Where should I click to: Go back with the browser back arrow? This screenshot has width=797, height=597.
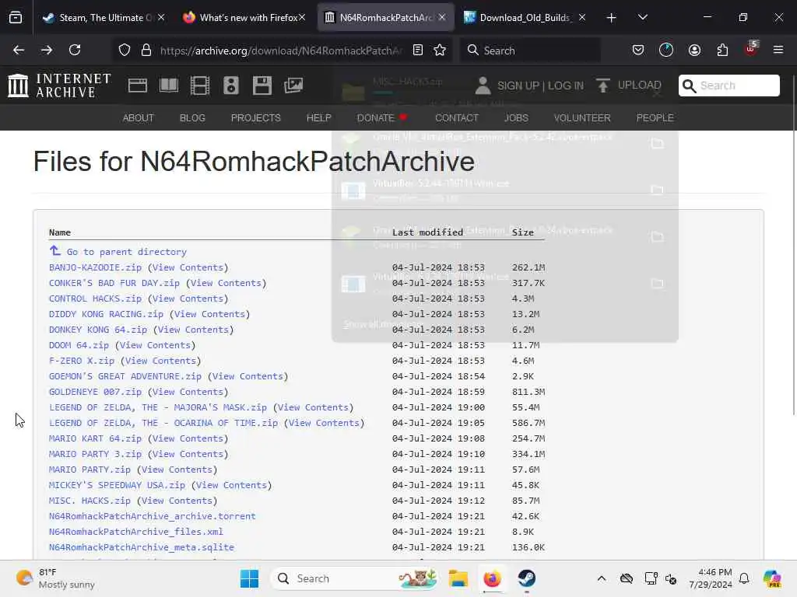tap(19, 51)
